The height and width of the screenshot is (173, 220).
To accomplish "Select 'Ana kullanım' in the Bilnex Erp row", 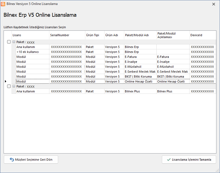I will [32, 47].
